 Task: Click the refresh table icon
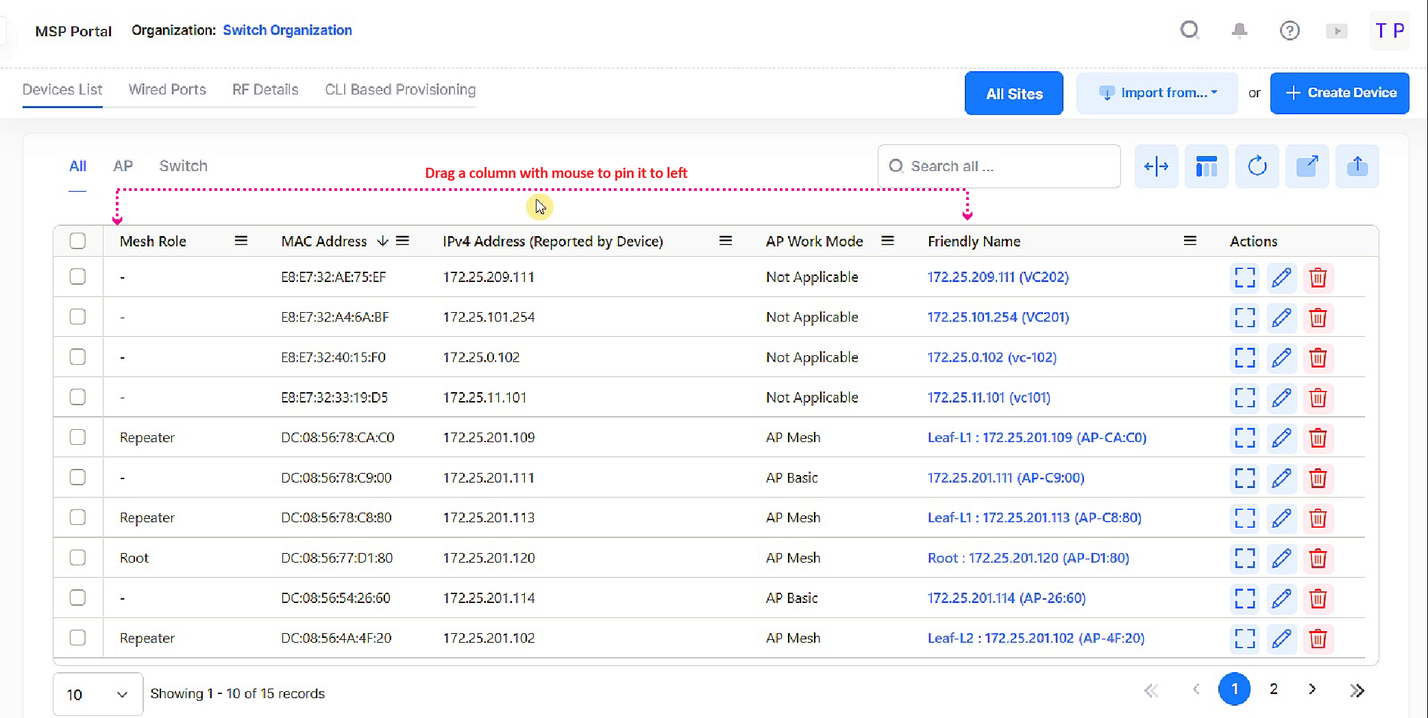click(1257, 166)
